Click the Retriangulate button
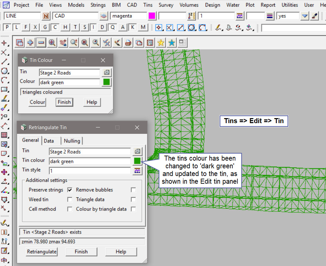326x266 pixels. pyautogui.click(x=42, y=252)
